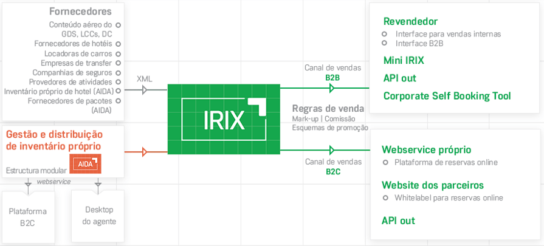This screenshot has height=246, width=544.
Task: Open Webservice próprio section
Action: (x=426, y=149)
